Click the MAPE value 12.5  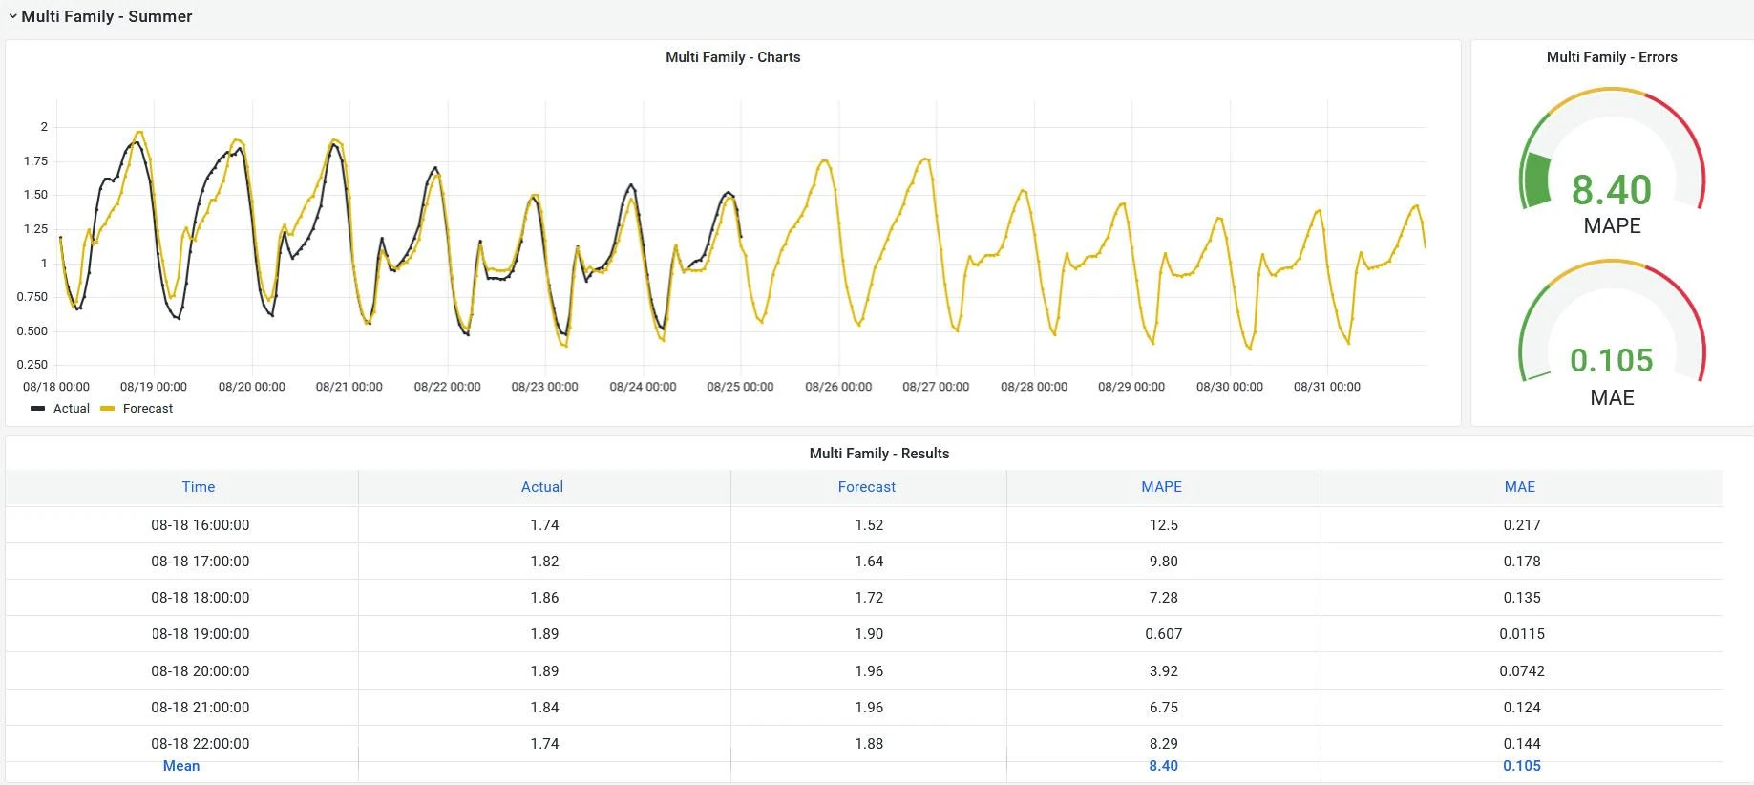pos(1164,525)
